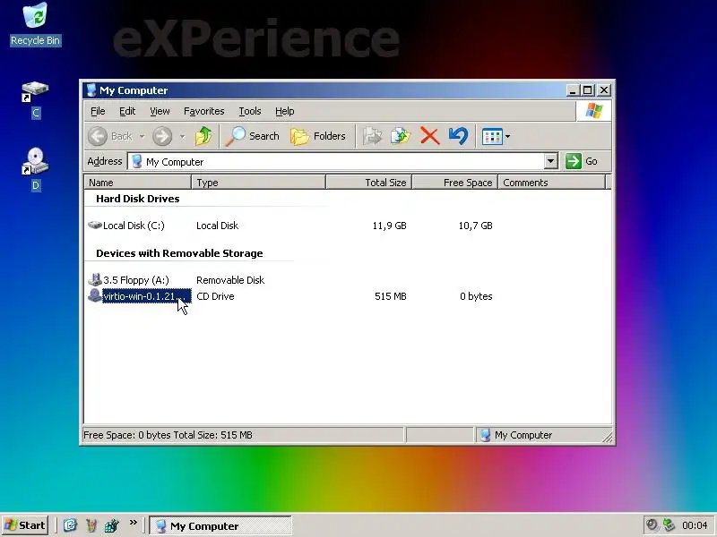Click the 10,7 GB free space cell
This screenshot has width=717, height=537.
[x=475, y=226]
